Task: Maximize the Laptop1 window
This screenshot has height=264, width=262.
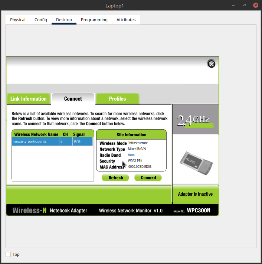Action: (245, 6)
